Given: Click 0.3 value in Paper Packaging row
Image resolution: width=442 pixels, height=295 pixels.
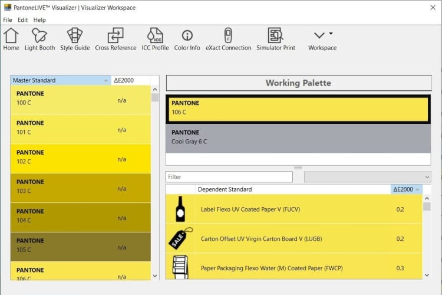Looking at the screenshot, I should [x=400, y=268].
